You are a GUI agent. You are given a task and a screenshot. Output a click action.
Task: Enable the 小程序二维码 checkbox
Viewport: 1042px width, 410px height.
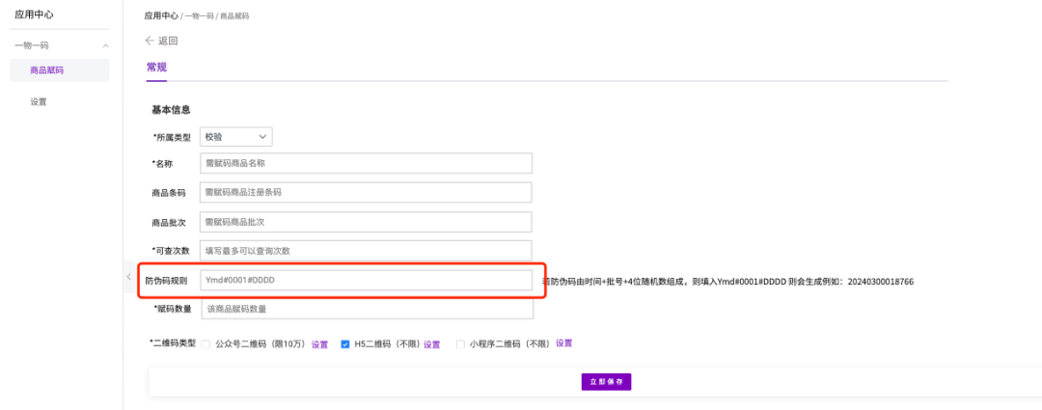click(x=460, y=343)
